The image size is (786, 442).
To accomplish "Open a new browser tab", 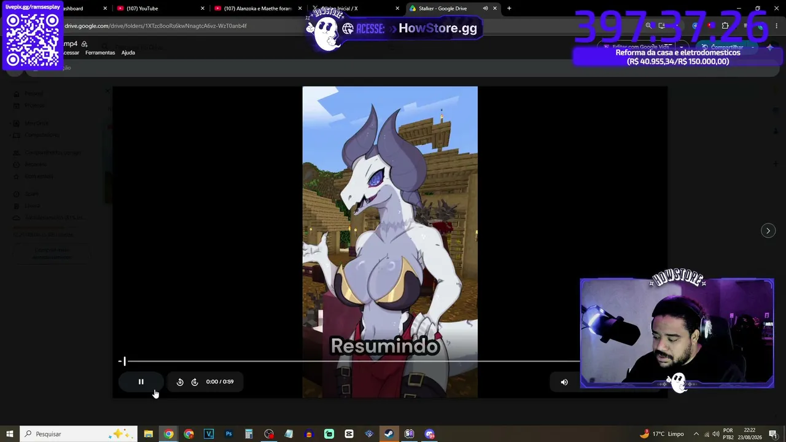I will tap(509, 9).
